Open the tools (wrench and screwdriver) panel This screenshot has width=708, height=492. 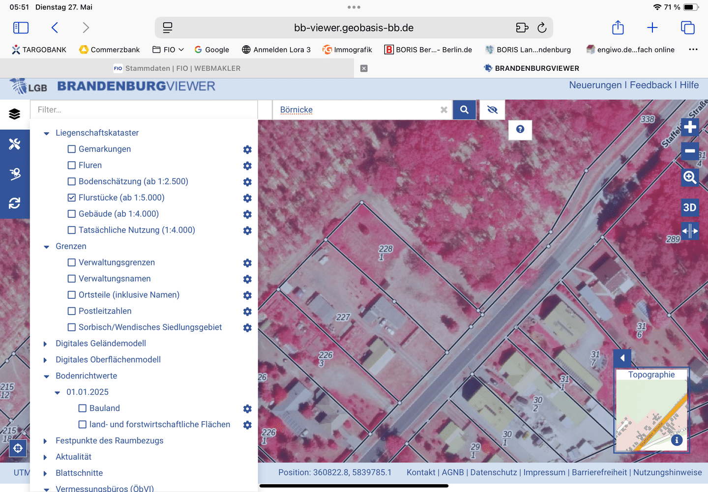[x=15, y=144]
